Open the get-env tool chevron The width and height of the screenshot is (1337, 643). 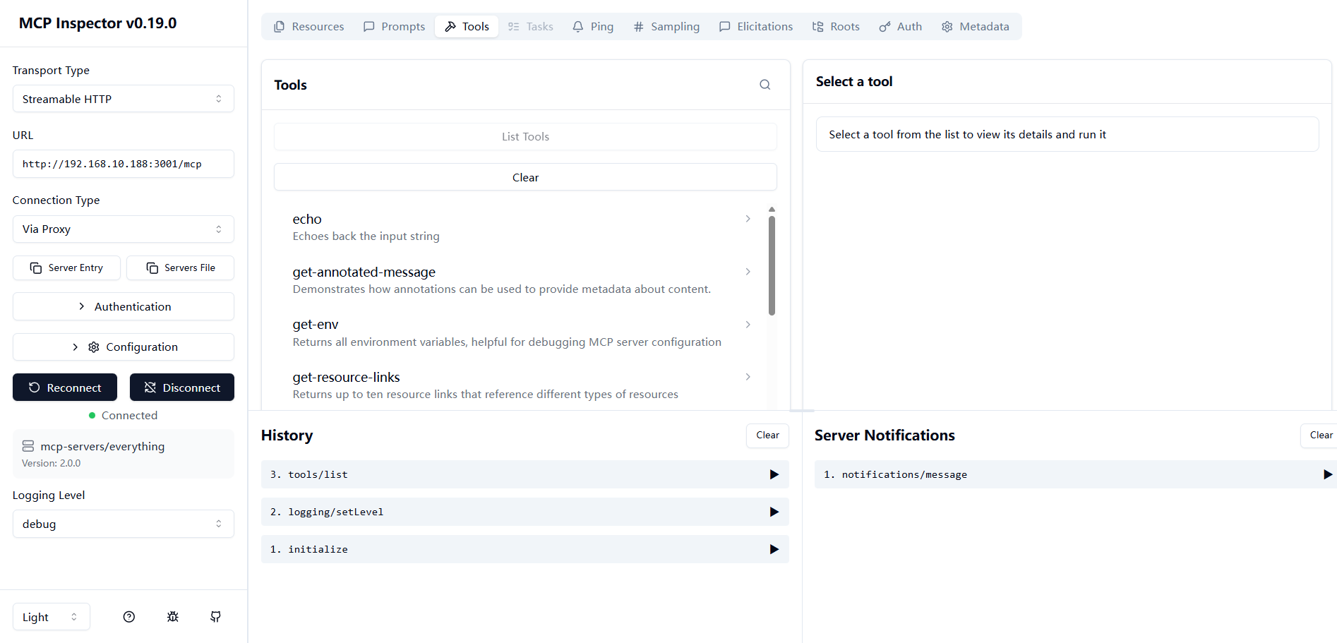click(x=748, y=325)
